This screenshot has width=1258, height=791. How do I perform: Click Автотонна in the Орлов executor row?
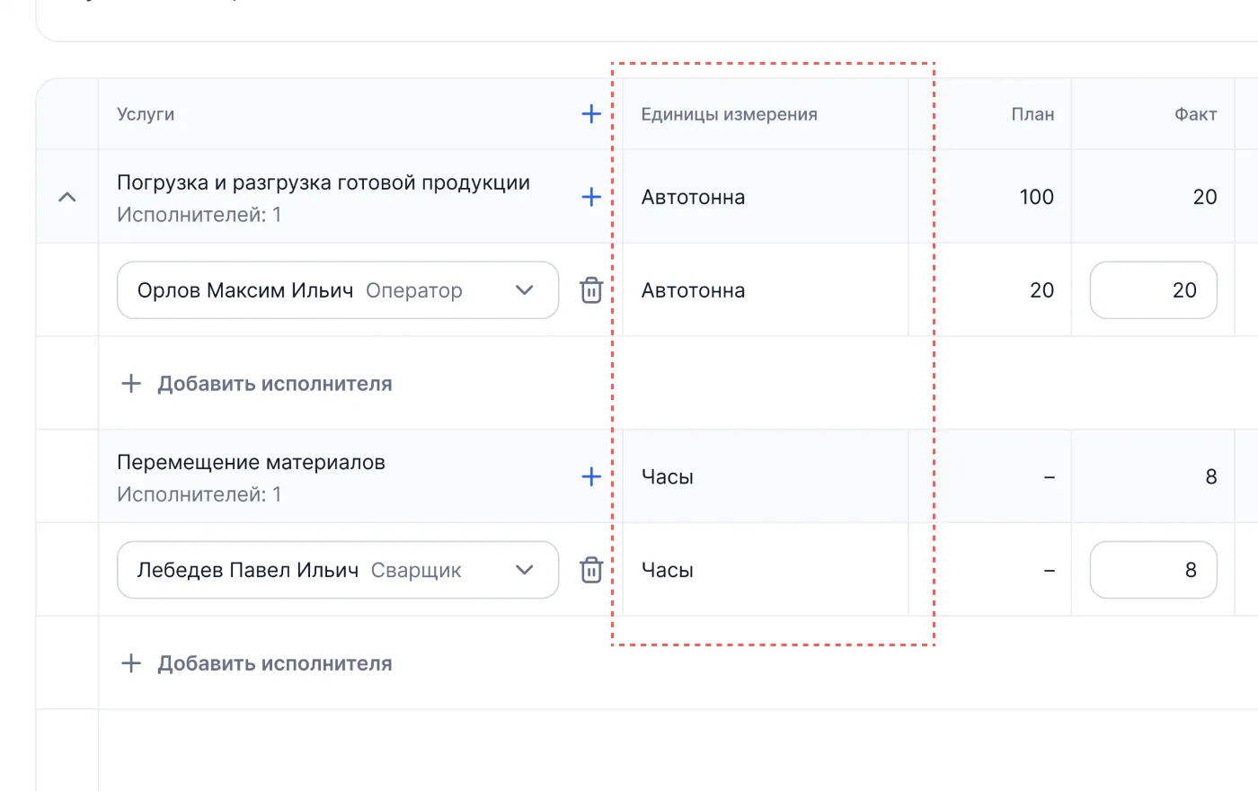[x=693, y=290]
